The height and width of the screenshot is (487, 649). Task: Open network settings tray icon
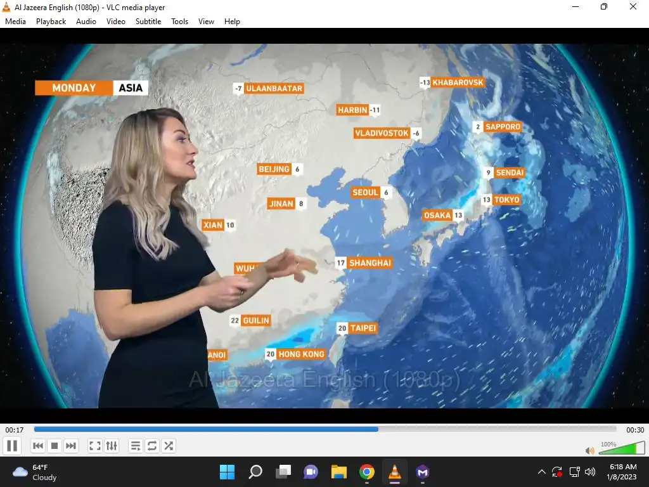pyautogui.click(x=574, y=472)
